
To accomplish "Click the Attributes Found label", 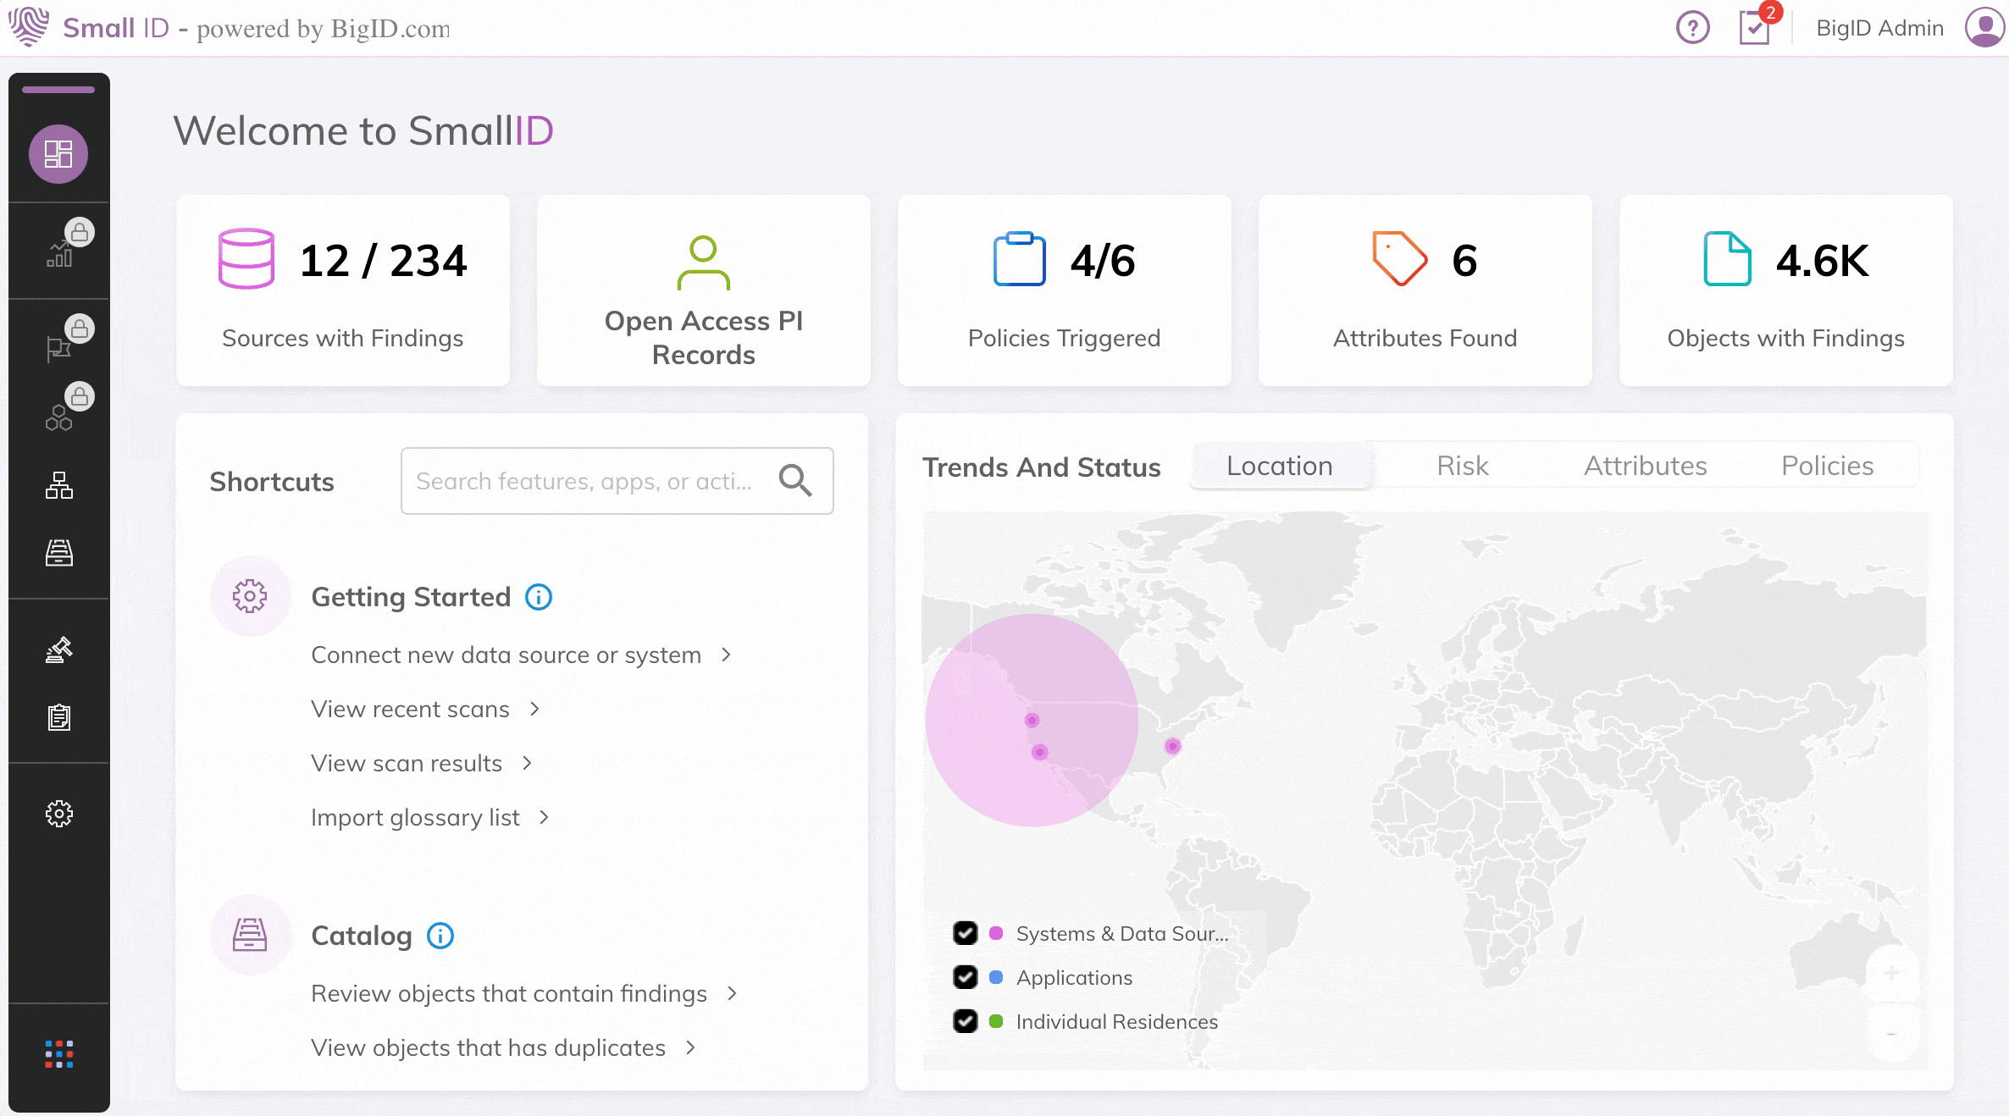I will (1425, 338).
